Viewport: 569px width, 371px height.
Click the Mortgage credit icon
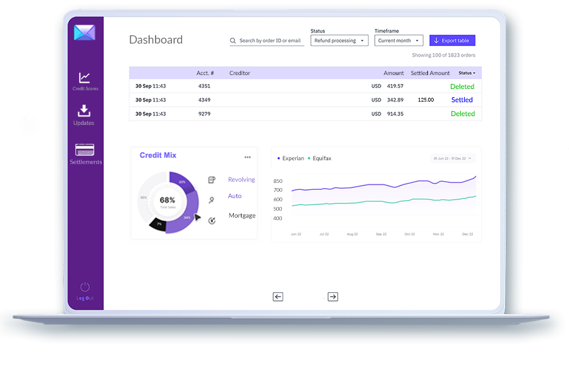tap(212, 220)
